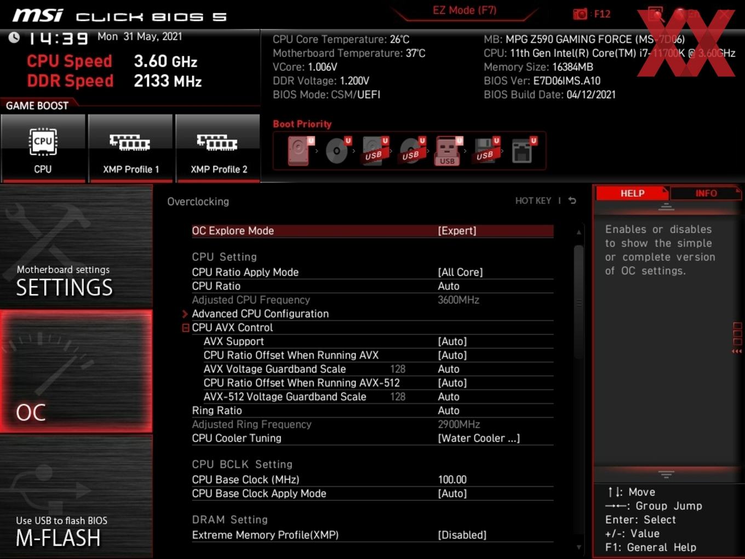Change CPU Ratio Offset When Running AVX
745x559 pixels.
[x=378, y=355]
